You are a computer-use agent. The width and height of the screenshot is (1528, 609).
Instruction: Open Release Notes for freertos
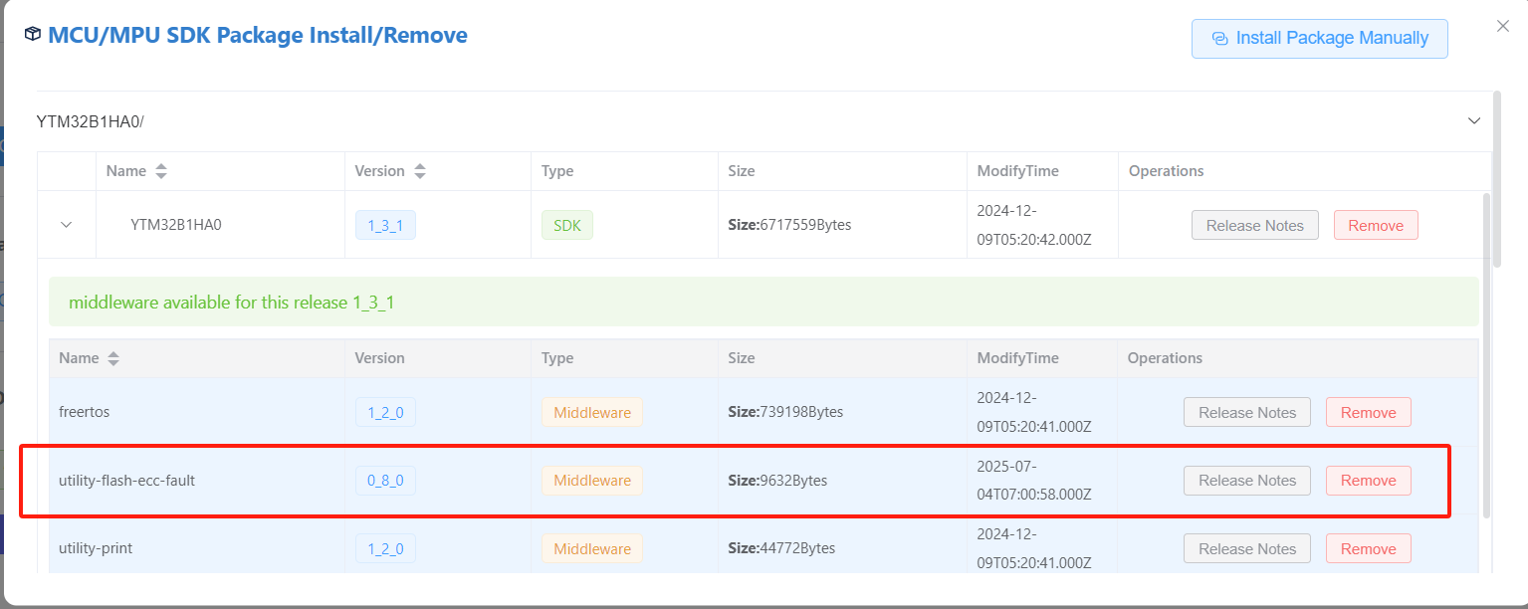(1246, 413)
